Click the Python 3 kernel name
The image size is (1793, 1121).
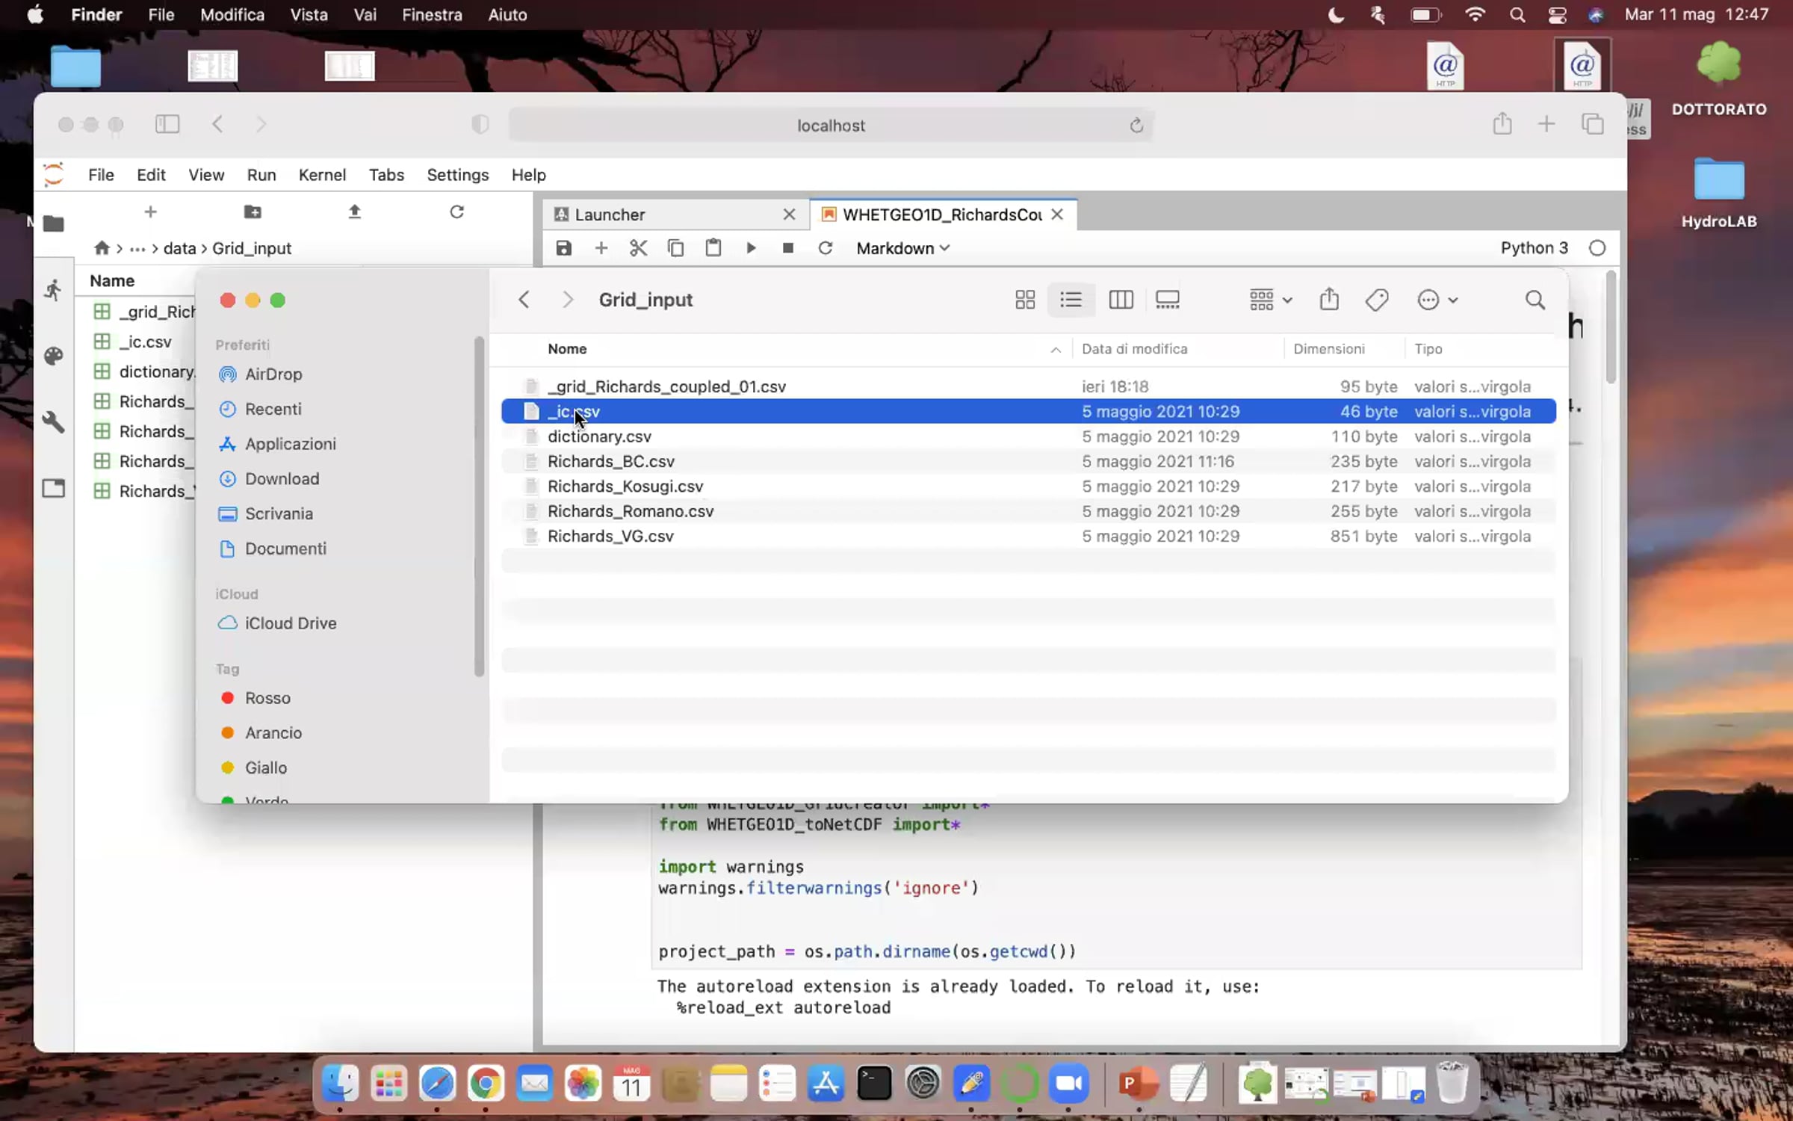pyautogui.click(x=1534, y=248)
